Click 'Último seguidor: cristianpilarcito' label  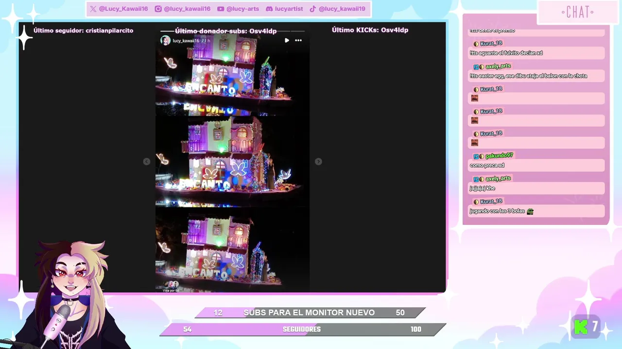coord(83,30)
